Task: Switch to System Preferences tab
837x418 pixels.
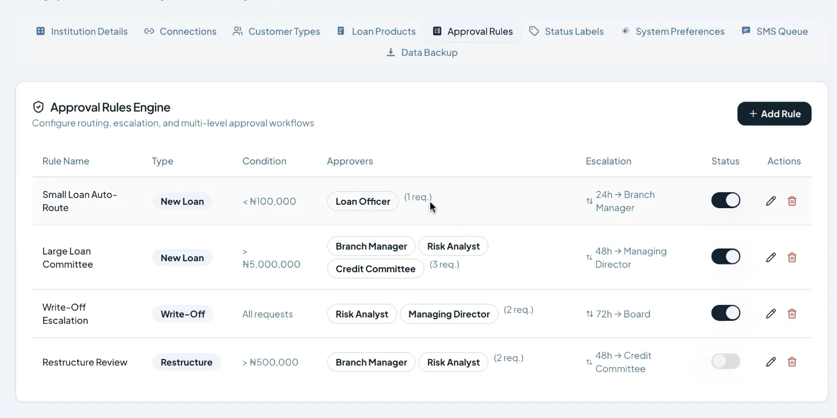Action: 673,31
